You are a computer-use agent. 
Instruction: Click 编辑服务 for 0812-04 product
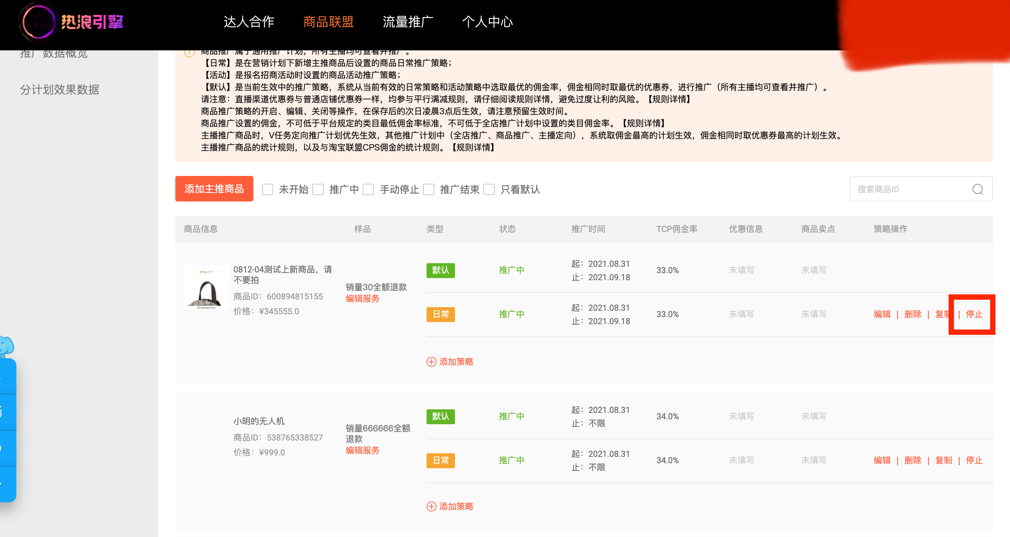click(x=362, y=299)
